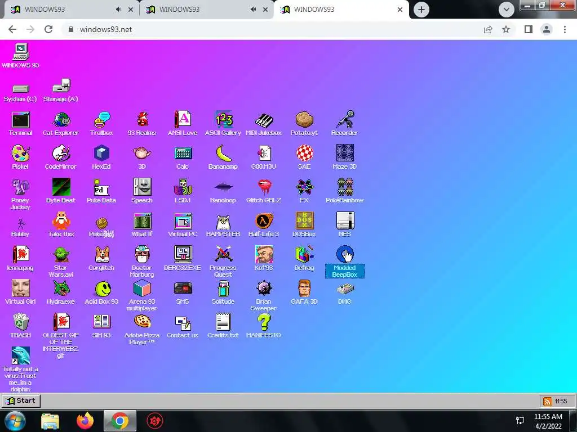This screenshot has width=577, height=432.
Task: Select the Kof93 icon
Action: tap(264, 255)
